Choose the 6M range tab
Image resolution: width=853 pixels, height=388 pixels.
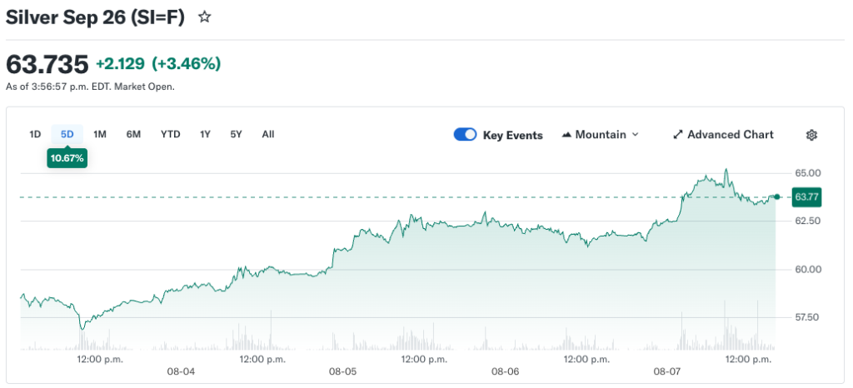click(133, 134)
